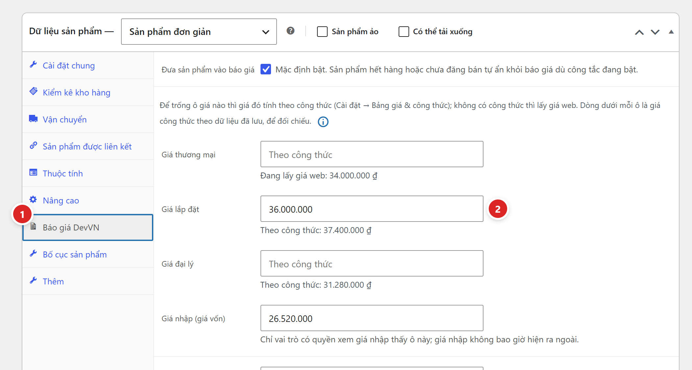Select the Sản phẩm được liên kết tab

(x=88, y=146)
